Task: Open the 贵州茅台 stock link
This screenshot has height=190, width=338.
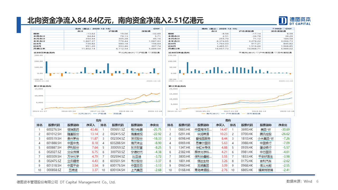Action: 73,139
